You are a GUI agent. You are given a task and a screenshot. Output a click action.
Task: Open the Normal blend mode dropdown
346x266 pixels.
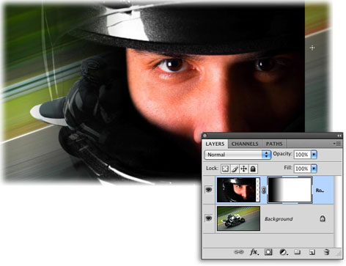pos(238,155)
